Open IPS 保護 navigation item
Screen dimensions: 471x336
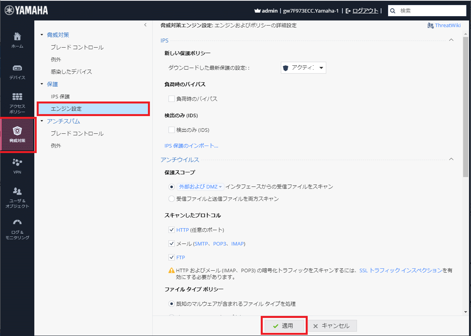(60, 96)
